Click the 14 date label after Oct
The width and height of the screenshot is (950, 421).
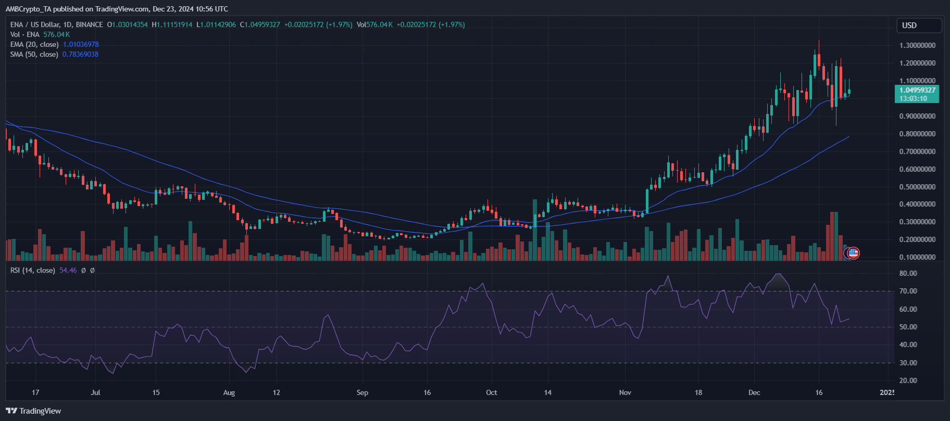click(x=548, y=392)
